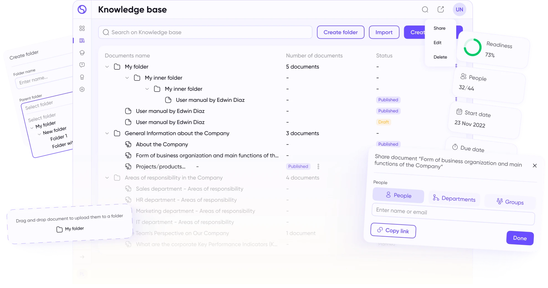Switch to Groups tab in share dialog
548x288 pixels.
point(510,202)
